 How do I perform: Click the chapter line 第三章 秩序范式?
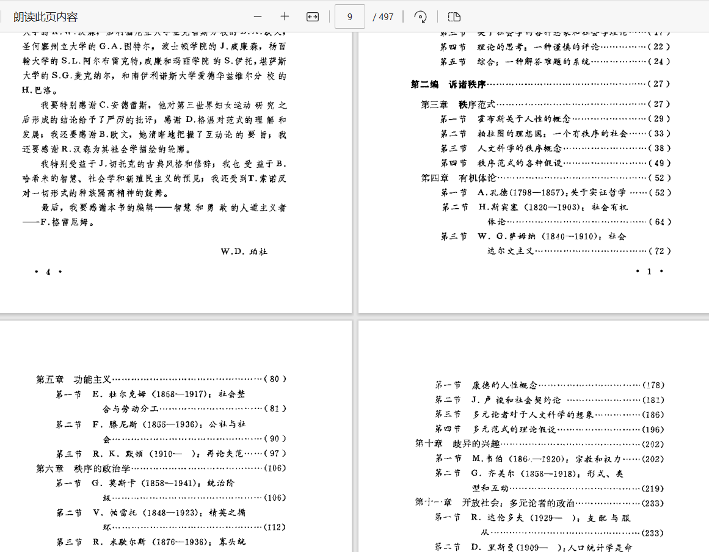pos(545,104)
